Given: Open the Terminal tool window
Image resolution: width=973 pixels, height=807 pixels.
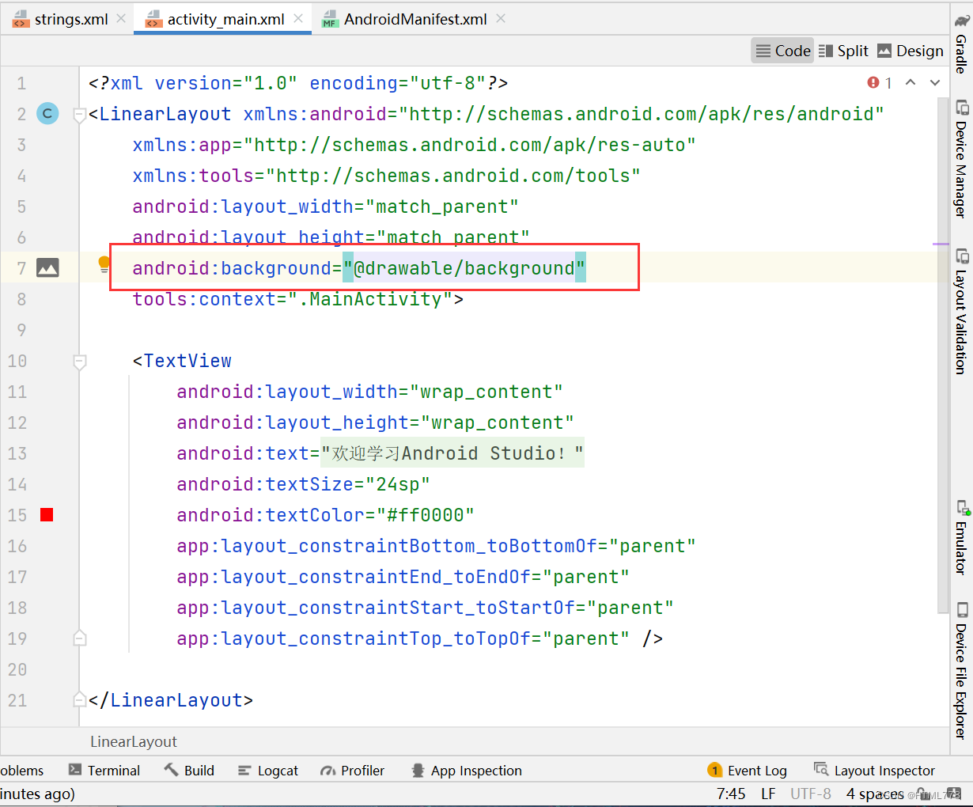Looking at the screenshot, I should (104, 771).
